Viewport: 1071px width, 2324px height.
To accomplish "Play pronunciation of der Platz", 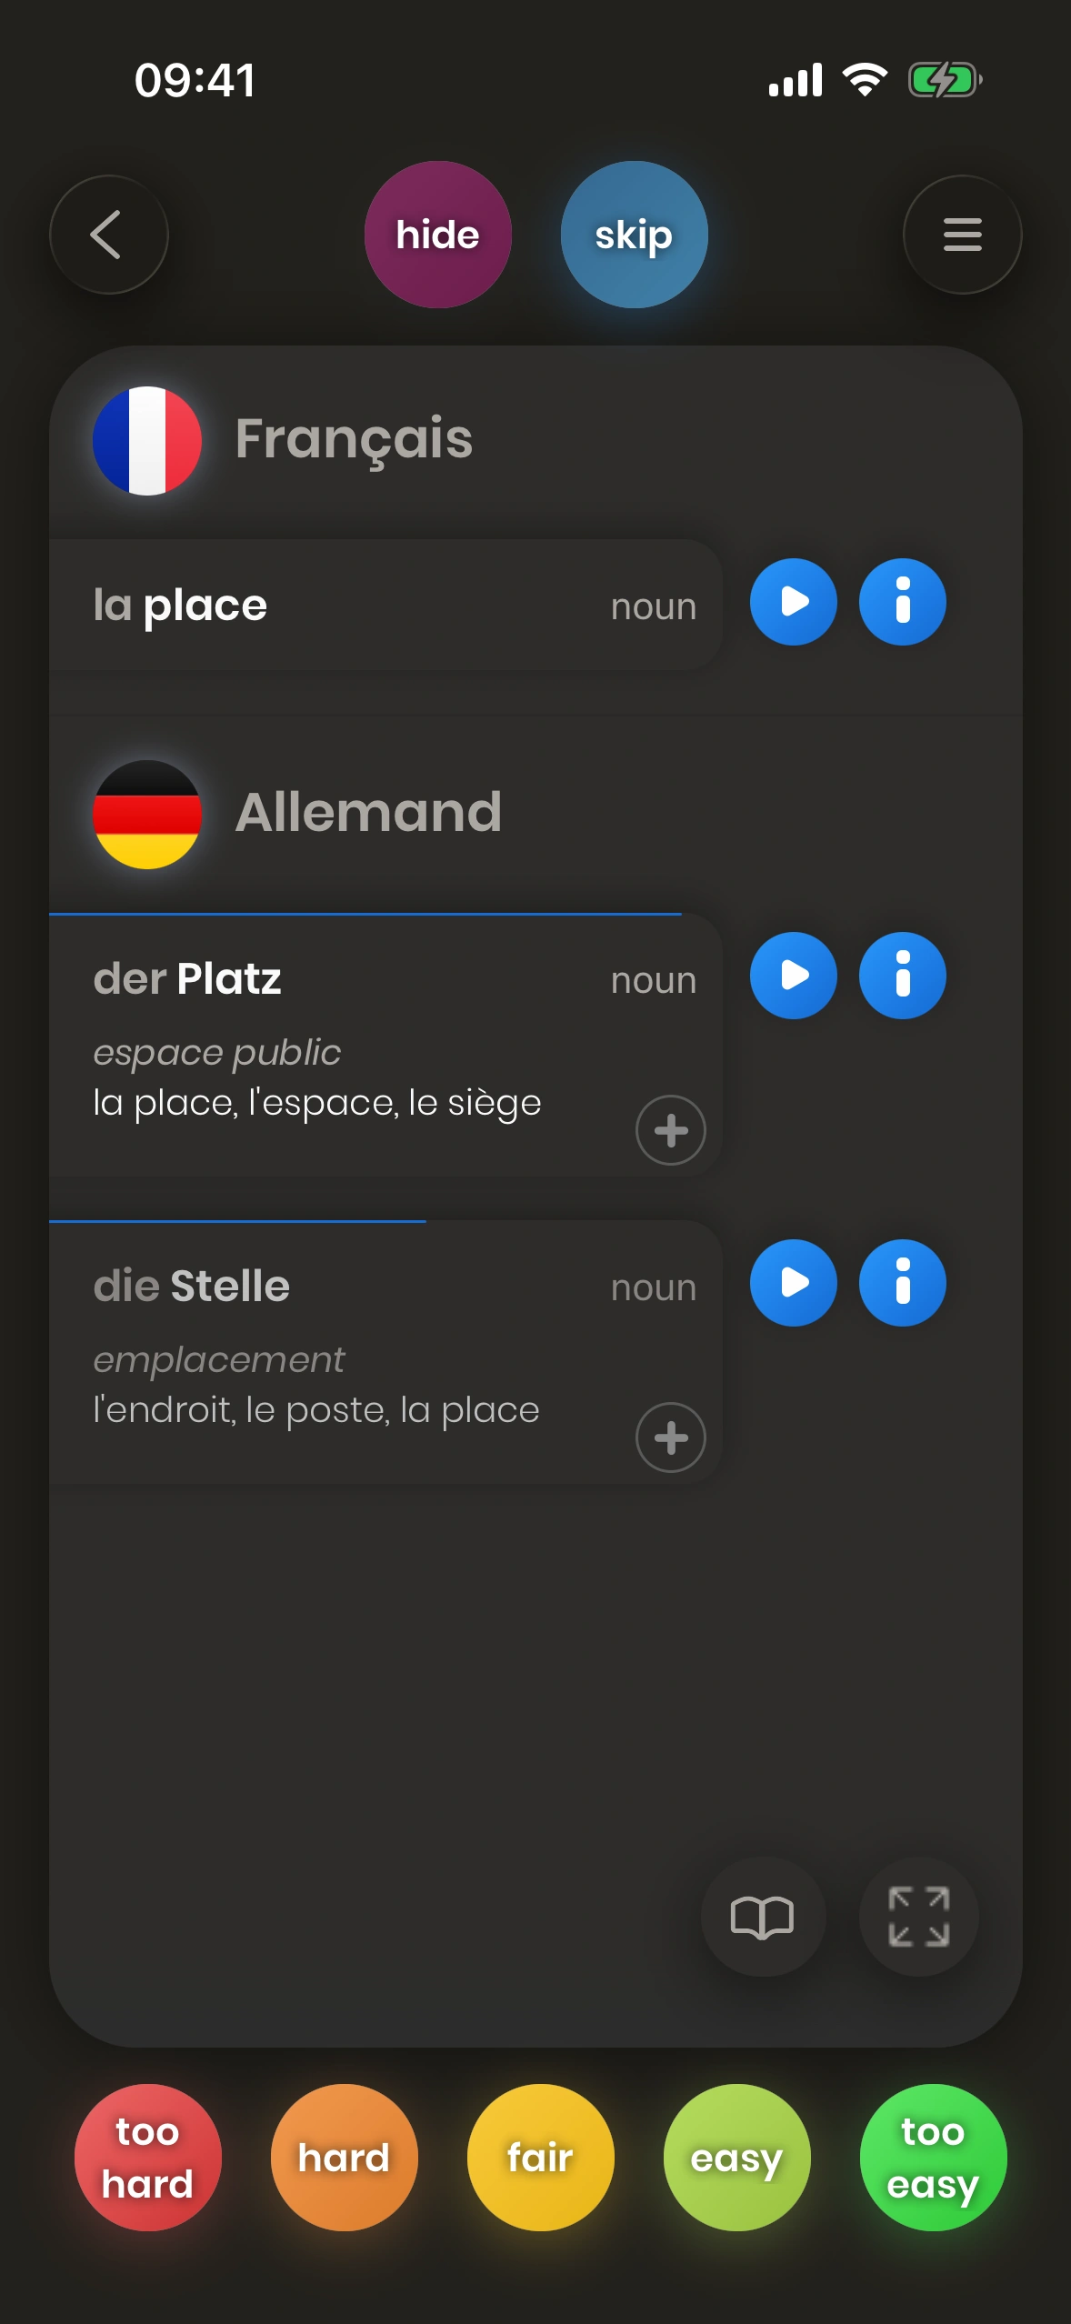I will point(793,976).
